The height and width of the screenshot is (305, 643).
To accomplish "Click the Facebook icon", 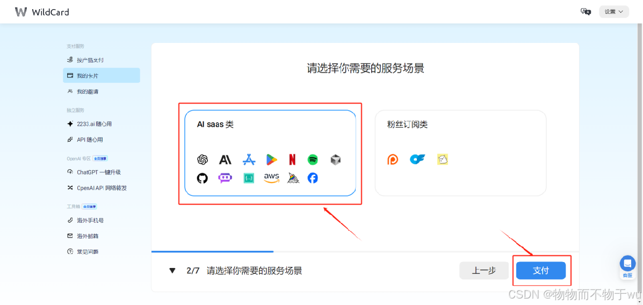I will [313, 178].
